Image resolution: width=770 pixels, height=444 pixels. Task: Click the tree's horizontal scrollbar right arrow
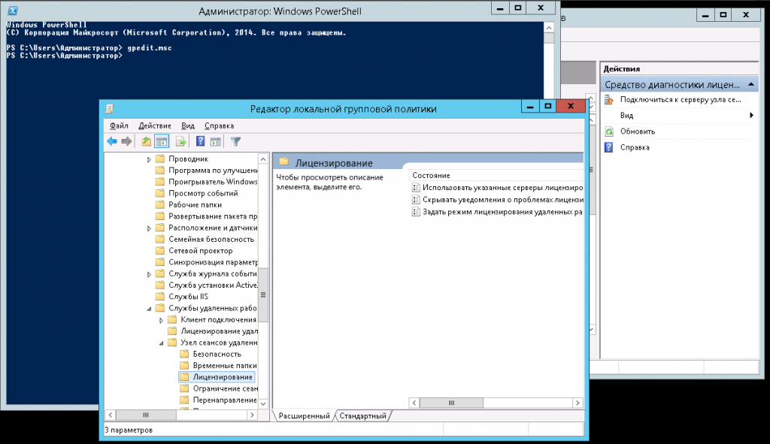252,415
